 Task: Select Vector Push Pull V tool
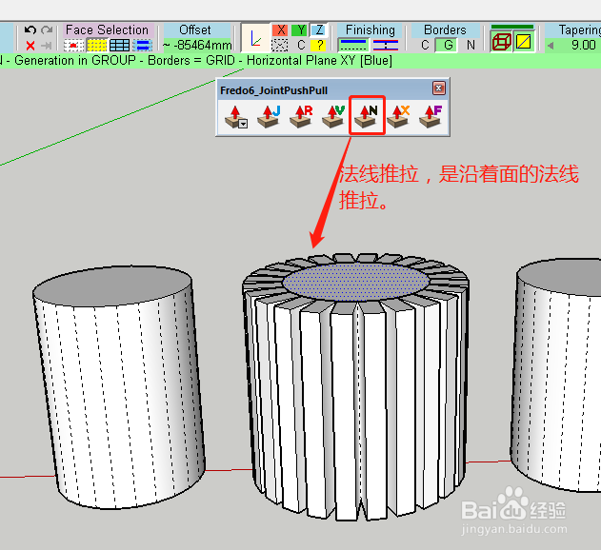pos(333,116)
